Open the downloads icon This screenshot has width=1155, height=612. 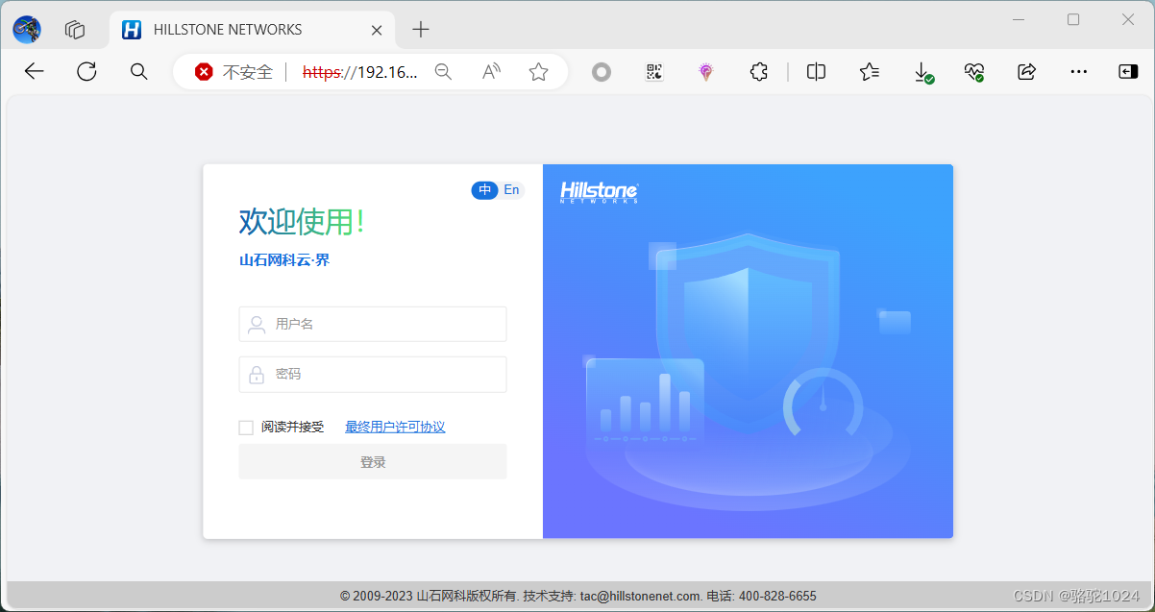[x=922, y=72]
